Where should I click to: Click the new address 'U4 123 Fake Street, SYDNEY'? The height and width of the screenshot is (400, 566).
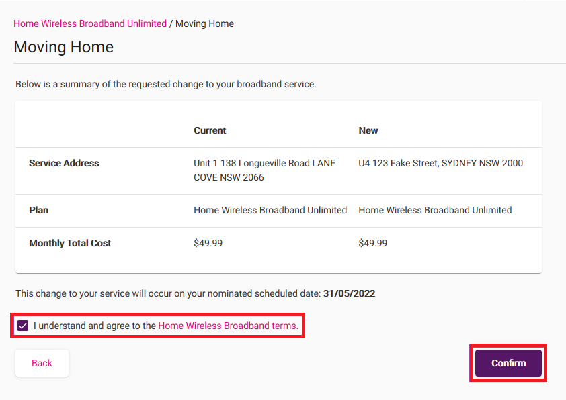pyautogui.click(x=442, y=163)
